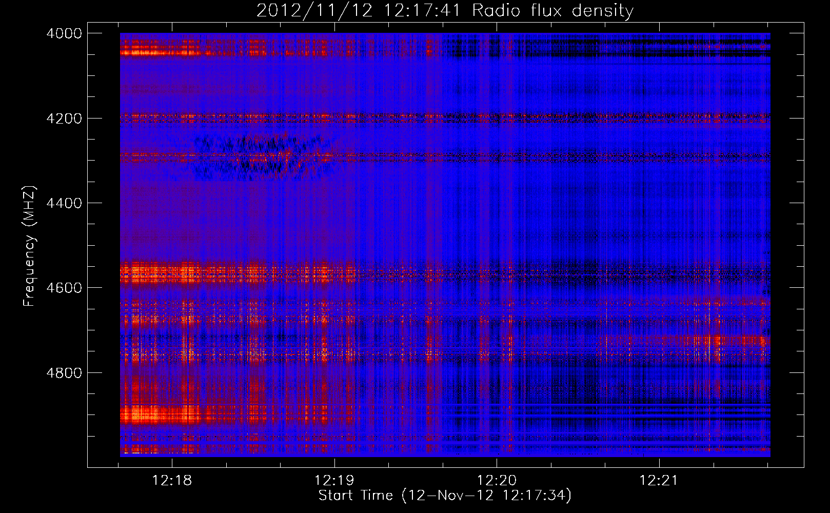Select the 4000 frequency axis label
The image size is (830, 513).
coord(64,33)
